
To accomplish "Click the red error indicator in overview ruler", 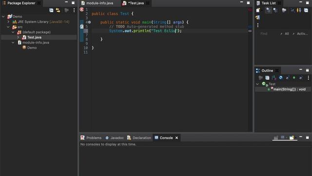I will [250, 10].
